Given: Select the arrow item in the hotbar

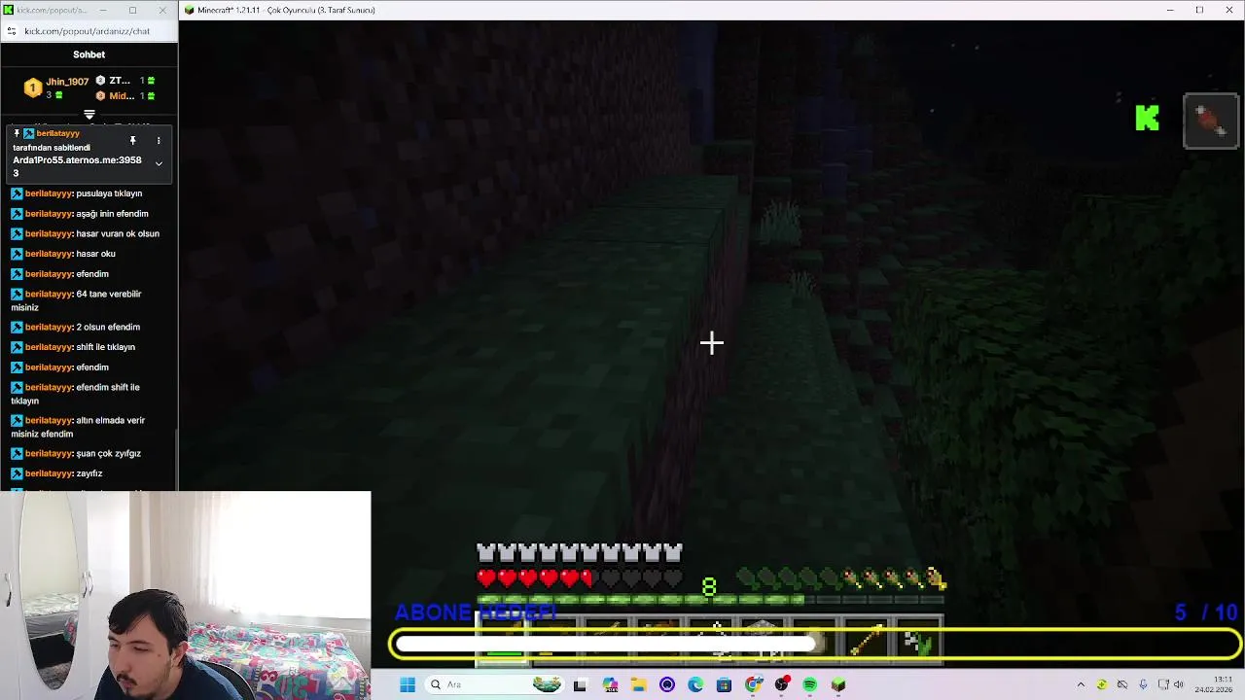Looking at the screenshot, I should (867, 641).
